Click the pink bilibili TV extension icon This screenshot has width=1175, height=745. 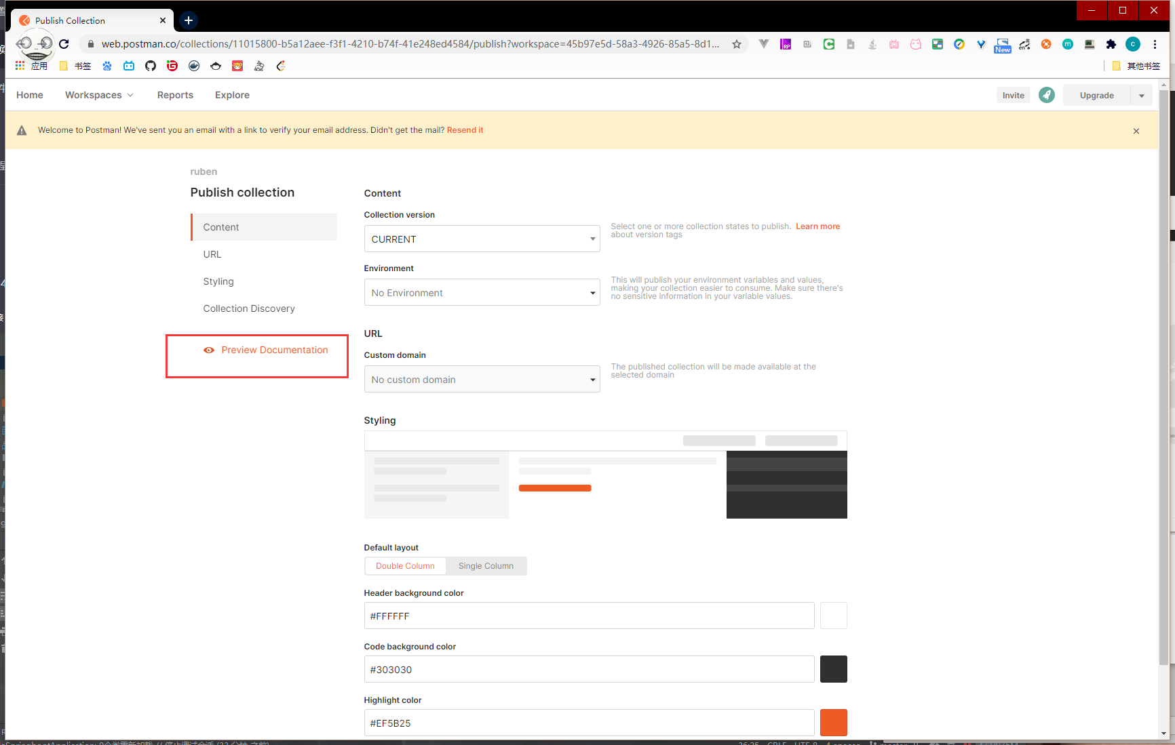tap(894, 44)
